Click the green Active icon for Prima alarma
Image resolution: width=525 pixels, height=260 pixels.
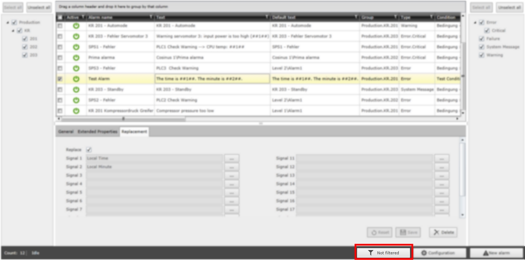click(76, 57)
